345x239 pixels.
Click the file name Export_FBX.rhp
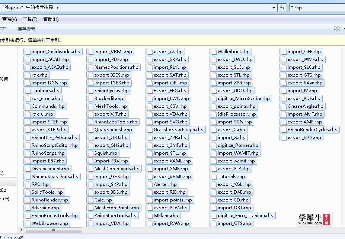[170, 91]
